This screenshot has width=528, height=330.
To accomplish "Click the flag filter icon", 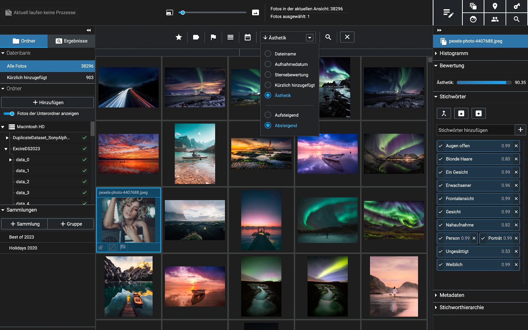I will [x=213, y=37].
